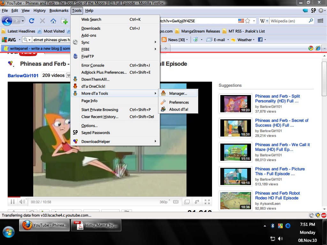The image size is (327, 245).
Task: Bookmark this page with the star icon
Action: point(247,21)
